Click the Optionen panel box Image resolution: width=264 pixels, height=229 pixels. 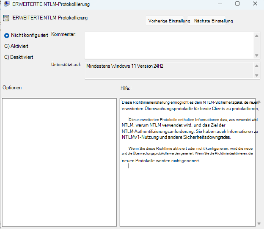coord(59,162)
